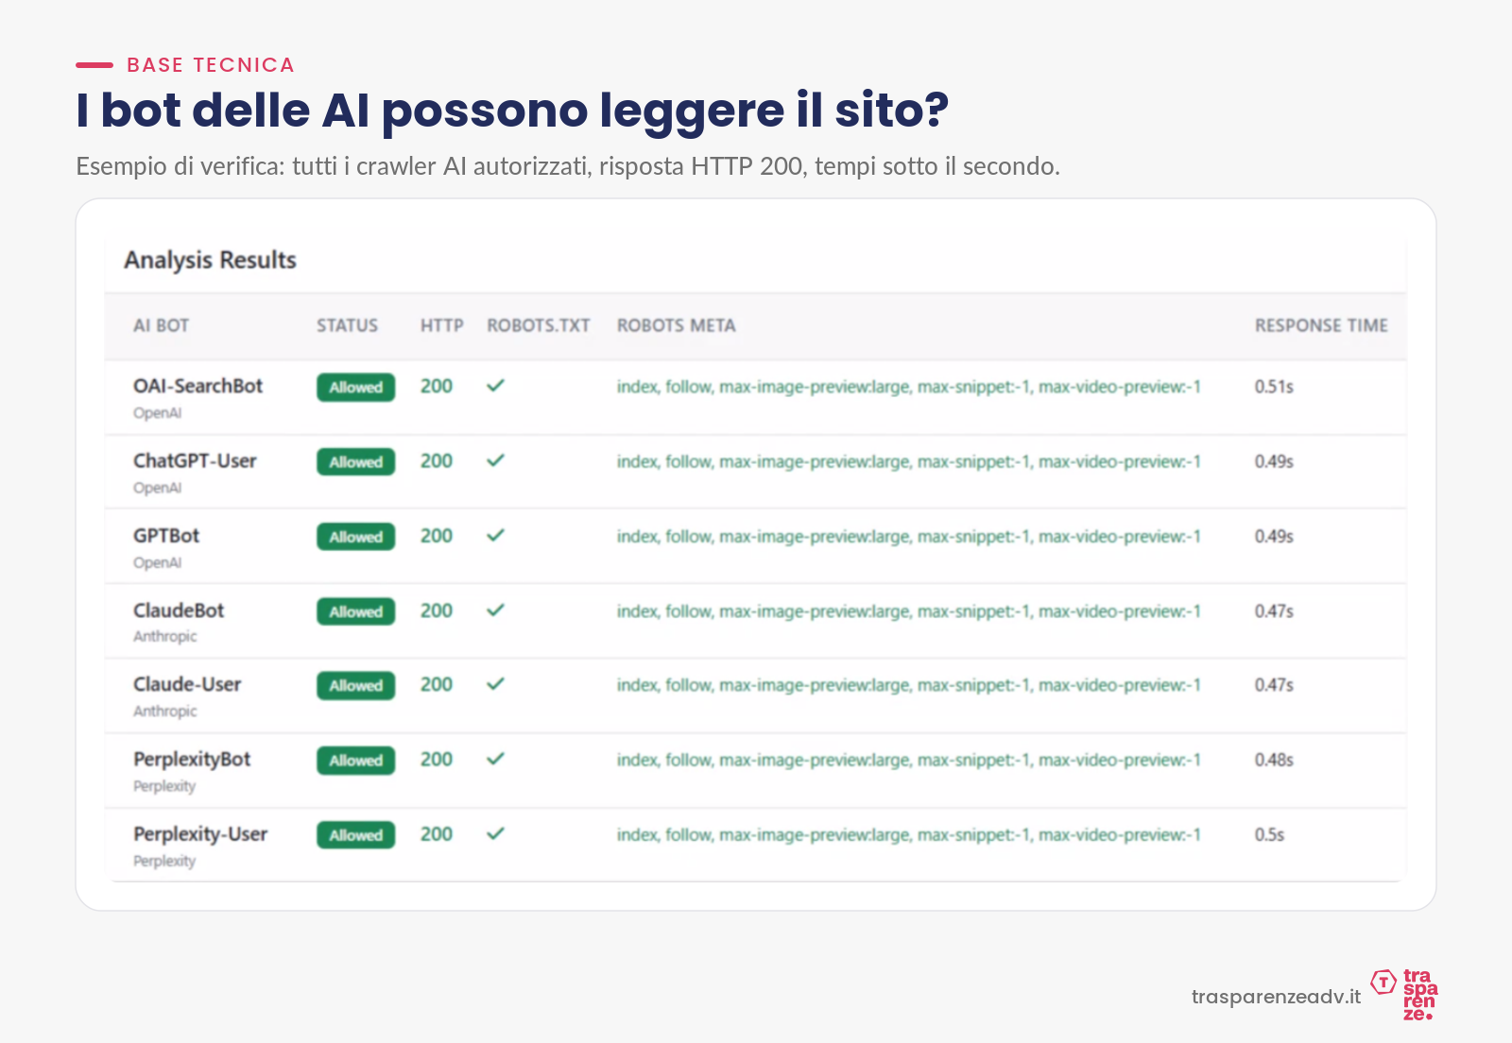
Task: Click the robots.txt checkmark in PerplexityBot row
Action: [495, 759]
